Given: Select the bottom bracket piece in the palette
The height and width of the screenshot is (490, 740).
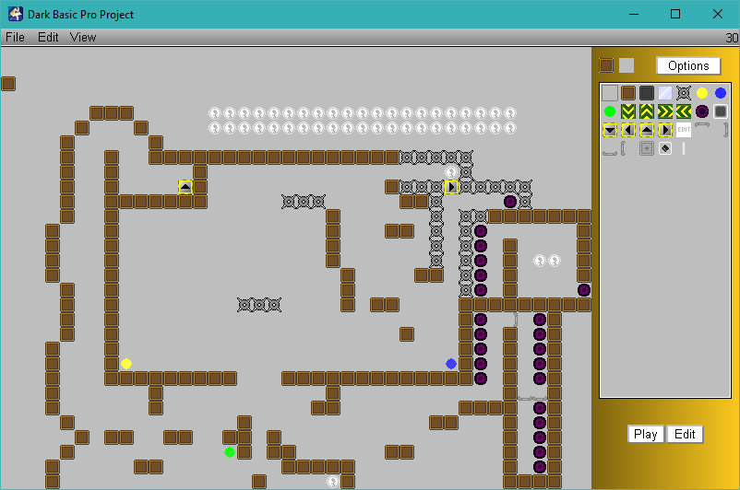Looking at the screenshot, I should (x=610, y=153).
